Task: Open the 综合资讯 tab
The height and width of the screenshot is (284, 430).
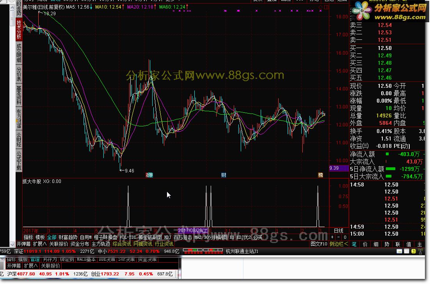Action: click(122, 244)
